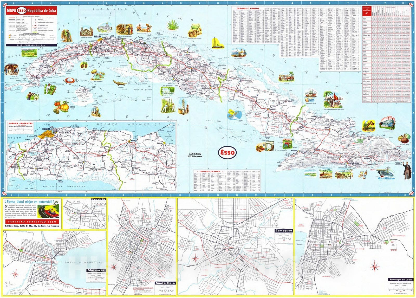Click the crocodile illustration south of Zapata peninsula
Image resolution: width=416 pixels, height=298 pixels.
pos(120,83)
